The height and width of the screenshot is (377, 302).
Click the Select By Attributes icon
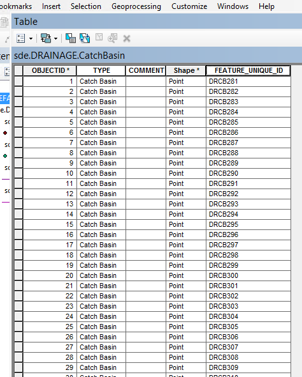coord(71,38)
